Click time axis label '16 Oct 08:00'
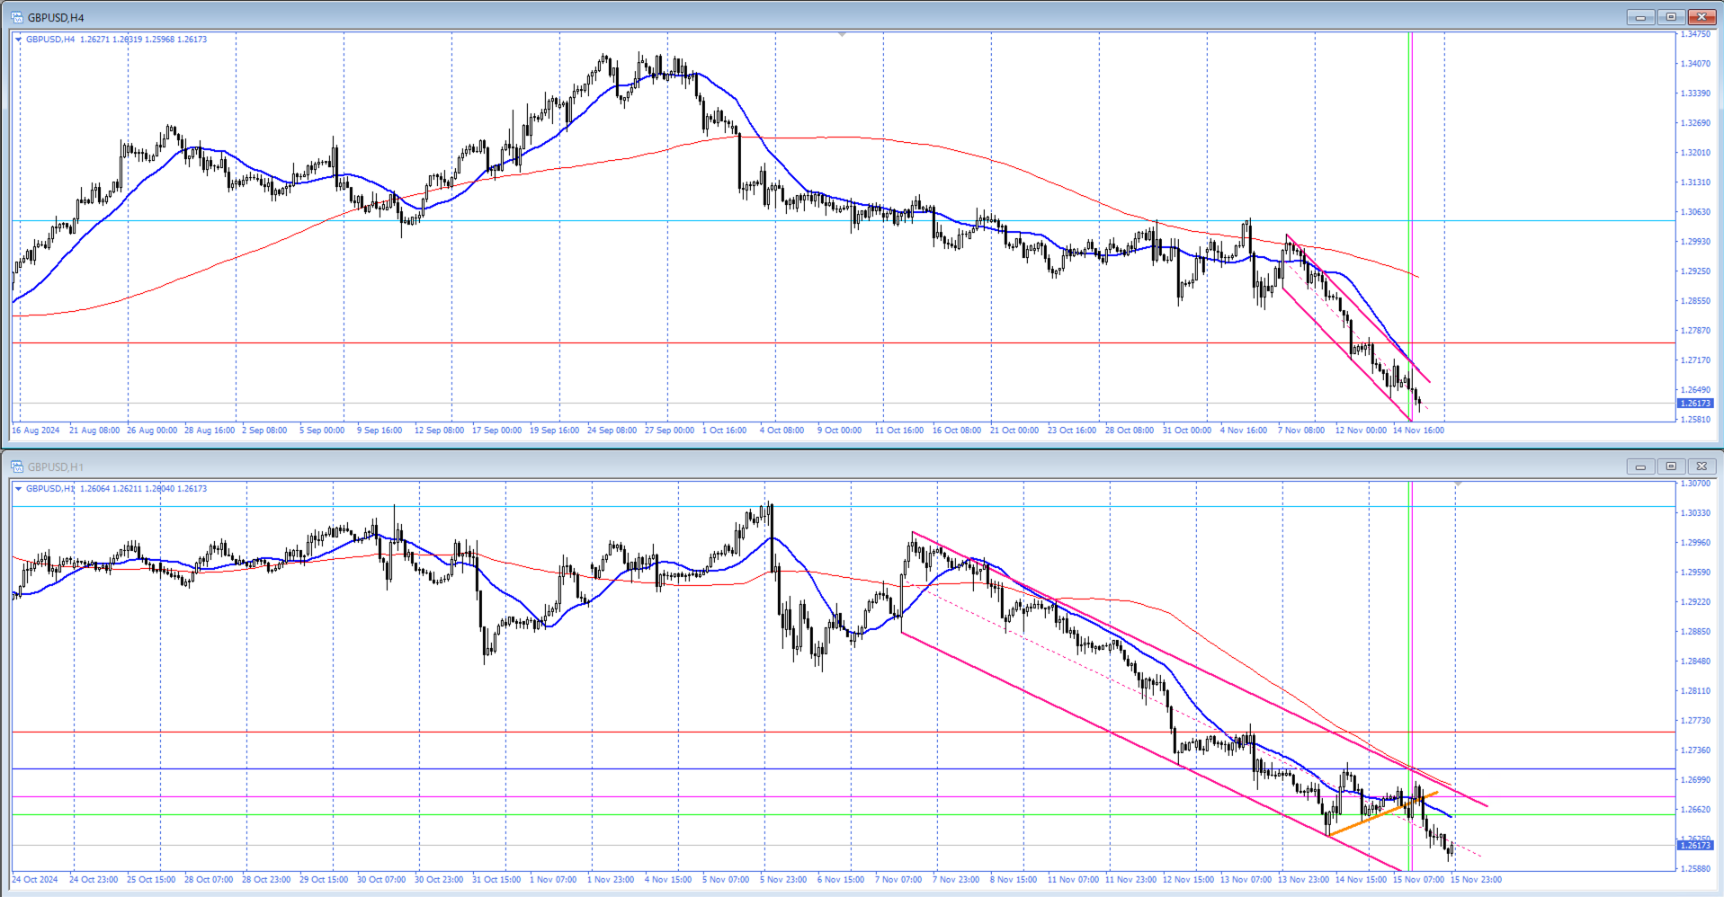 (x=957, y=431)
